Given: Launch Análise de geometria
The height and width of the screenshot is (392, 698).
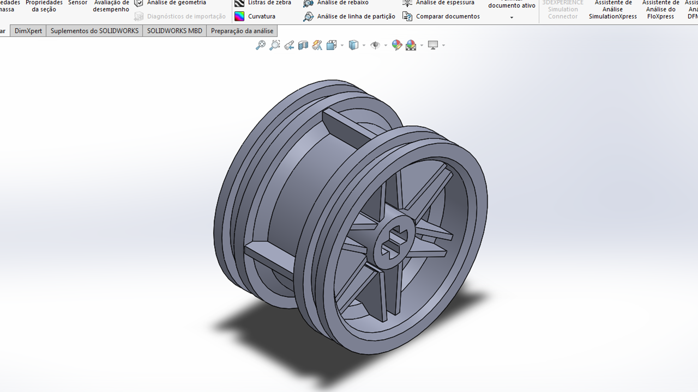Looking at the screenshot, I should coord(170,3).
